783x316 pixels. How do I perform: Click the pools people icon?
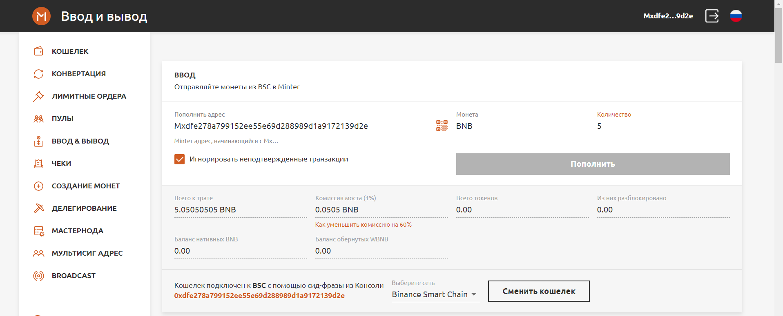38,119
